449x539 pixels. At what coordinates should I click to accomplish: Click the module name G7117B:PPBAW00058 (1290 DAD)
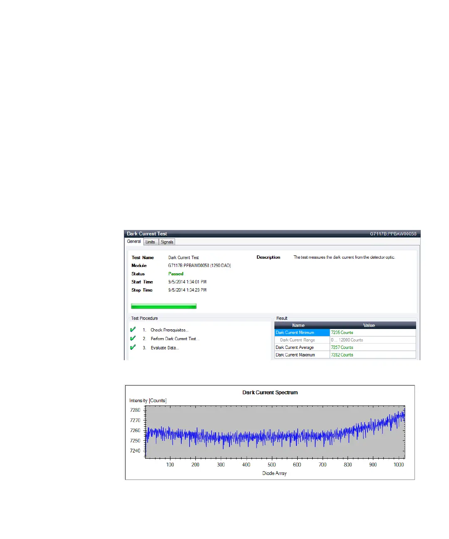click(x=200, y=266)
